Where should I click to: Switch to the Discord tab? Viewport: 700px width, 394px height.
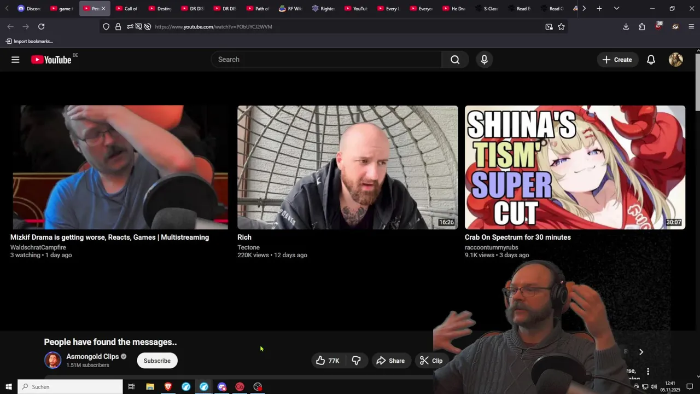click(x=29, y=9)
